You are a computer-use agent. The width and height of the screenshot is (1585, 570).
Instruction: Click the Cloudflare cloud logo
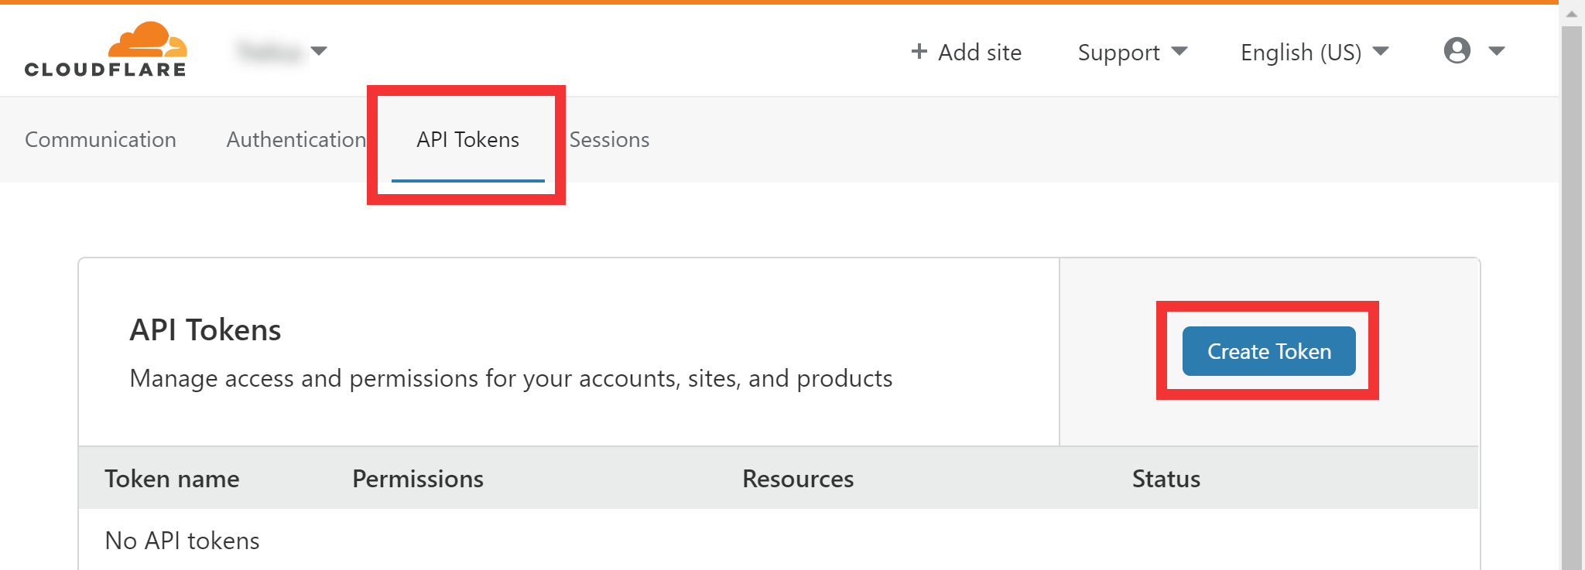coord(105,49)
